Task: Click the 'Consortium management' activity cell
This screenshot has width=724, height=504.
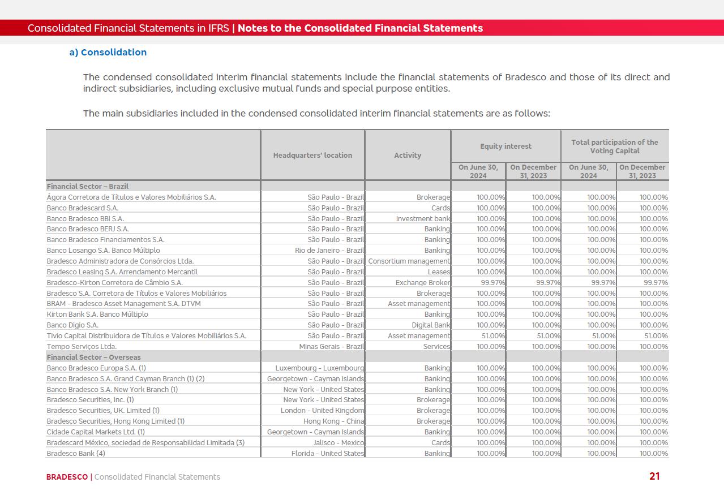Action: pos(409,261)
